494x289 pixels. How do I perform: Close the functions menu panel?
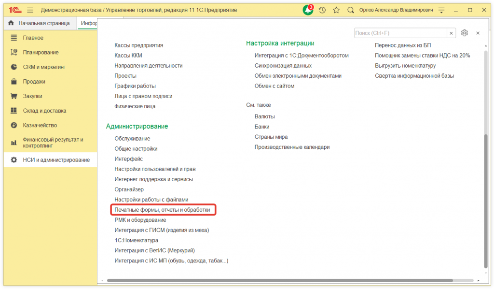pyautogui.click(x=478, y=33)
